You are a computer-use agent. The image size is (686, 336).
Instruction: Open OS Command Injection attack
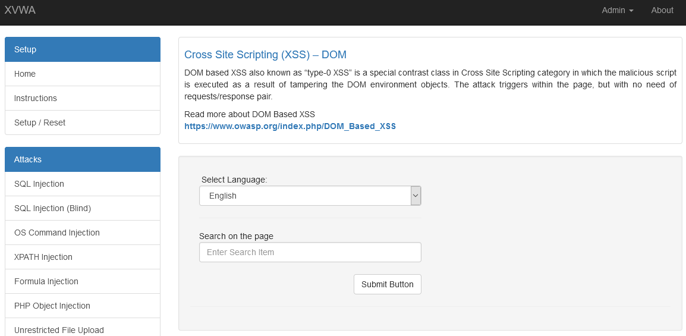[57, 233]
